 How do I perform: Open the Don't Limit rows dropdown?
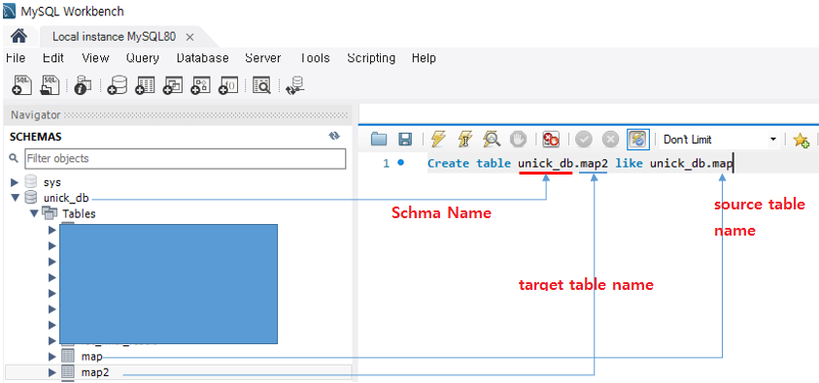coord(719,140)
